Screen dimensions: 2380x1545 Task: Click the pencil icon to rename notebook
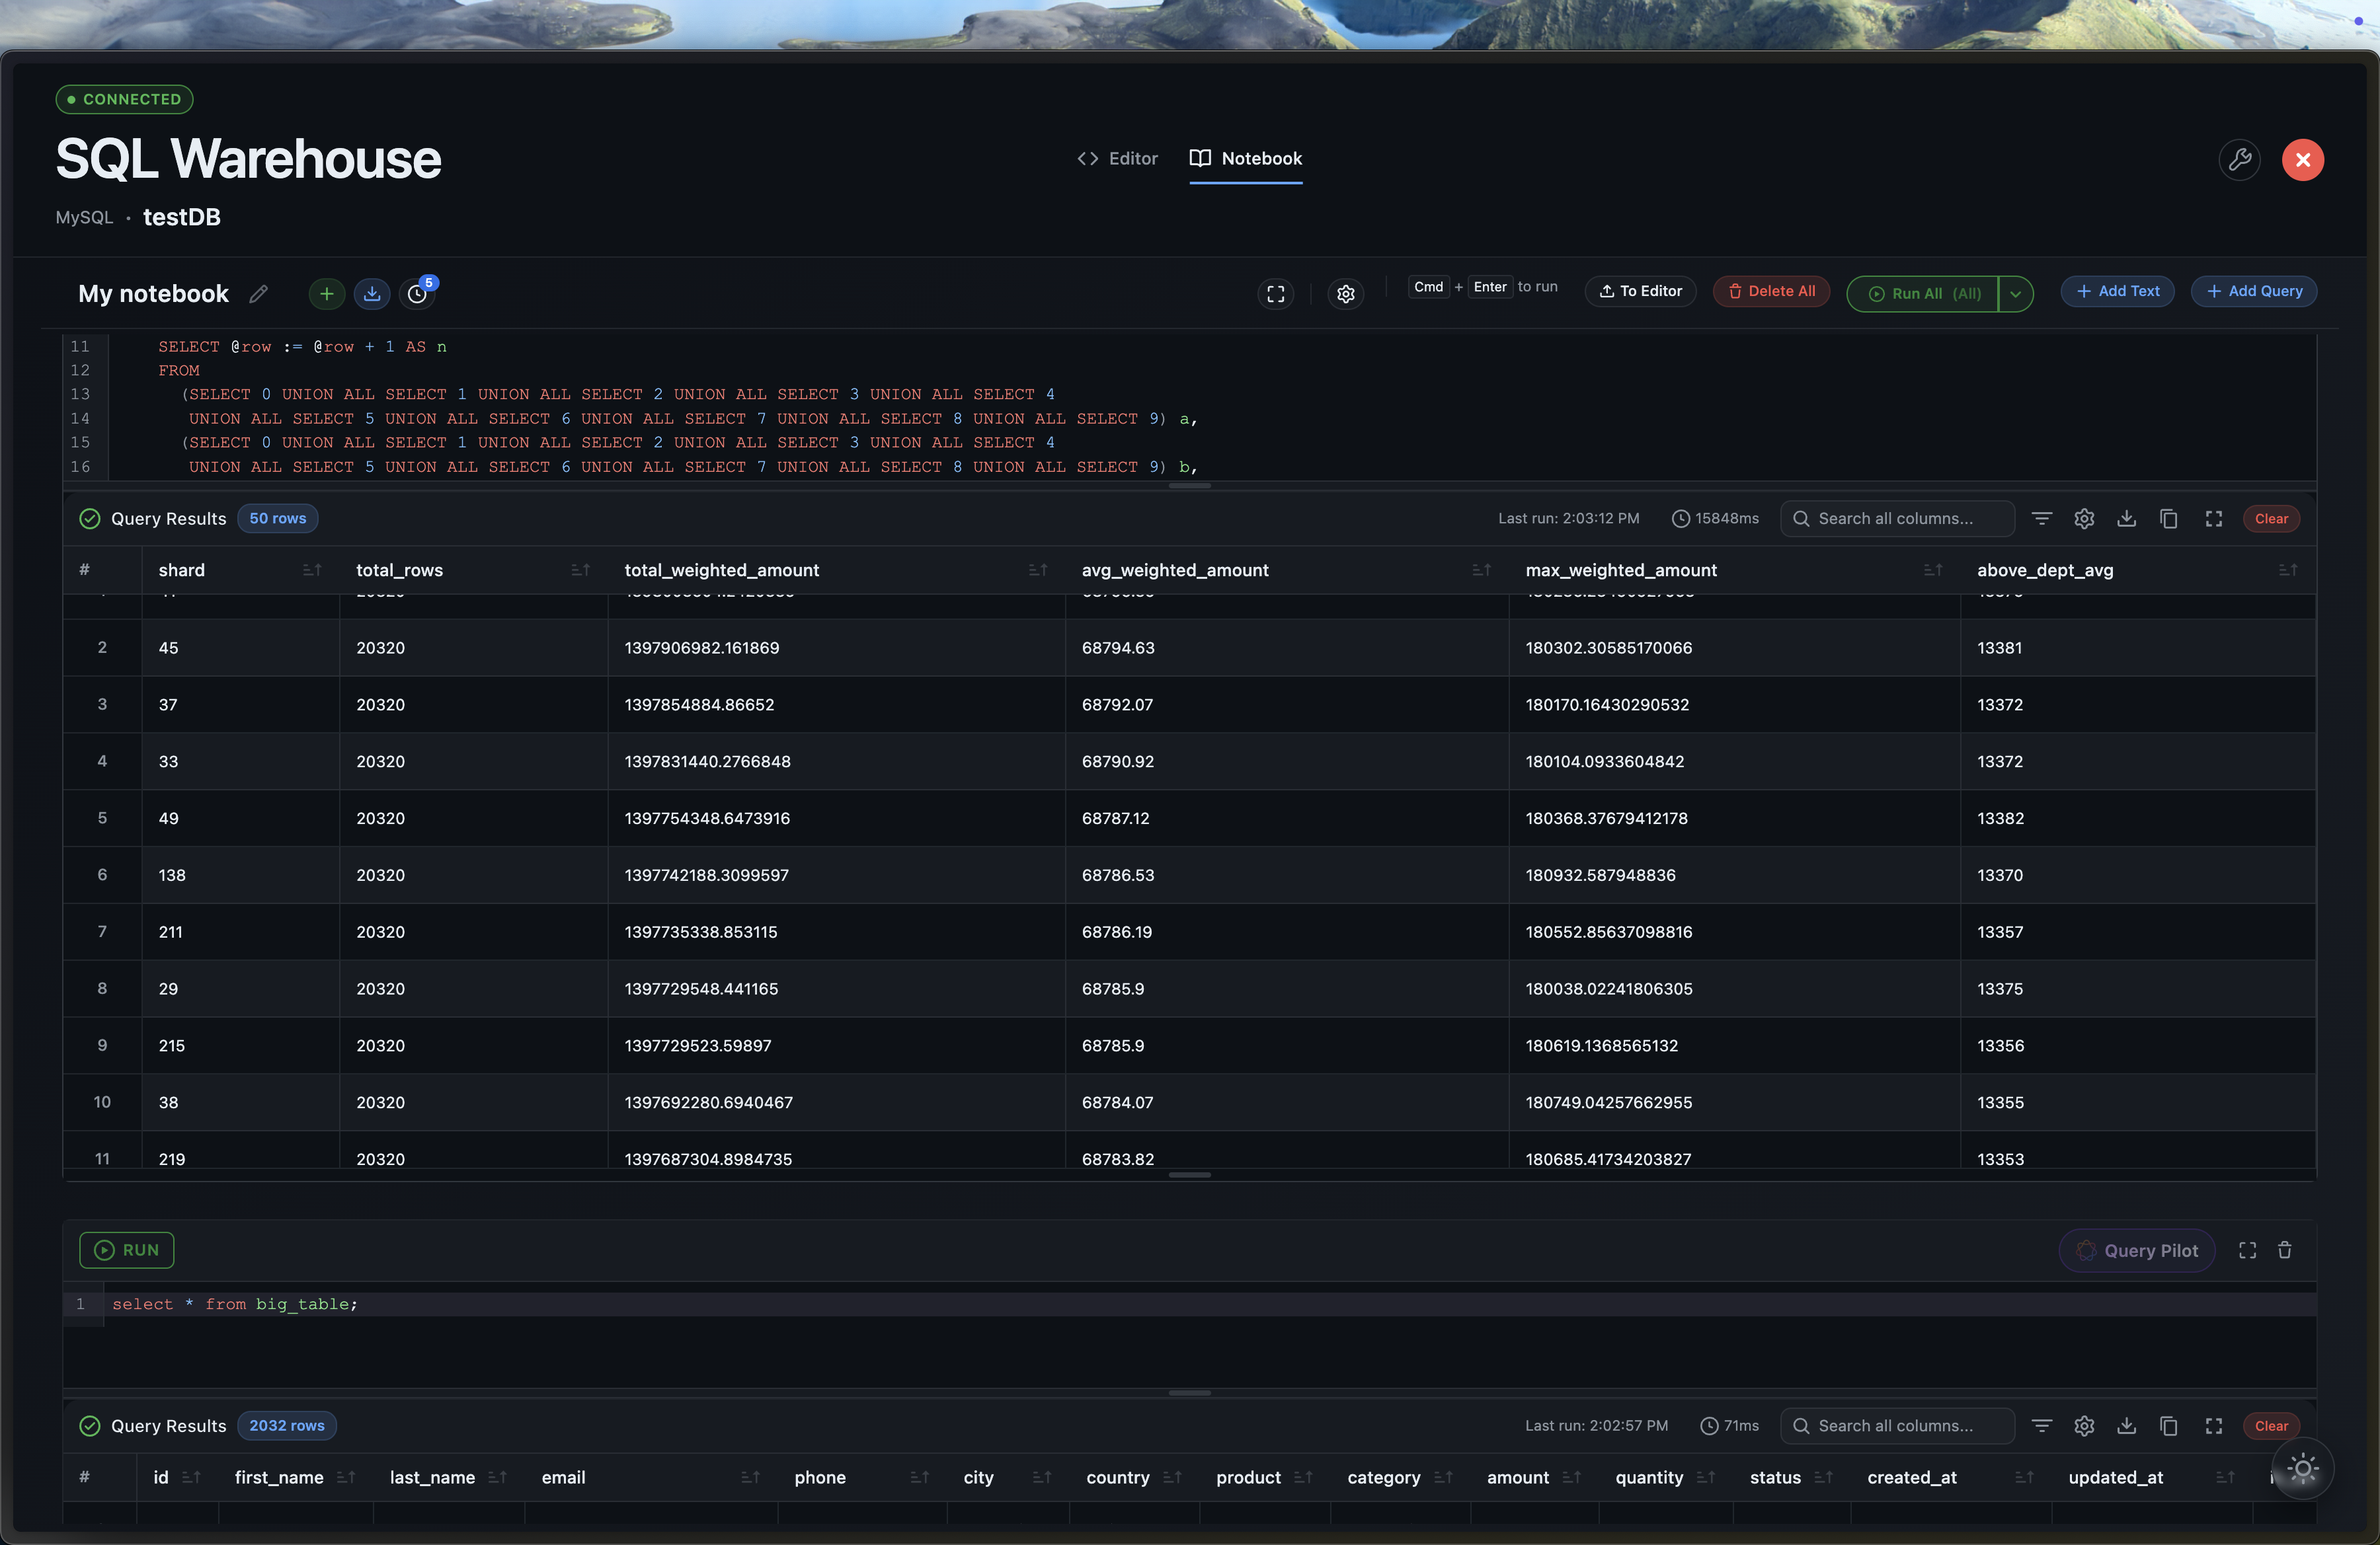click(x=259, y=294)
